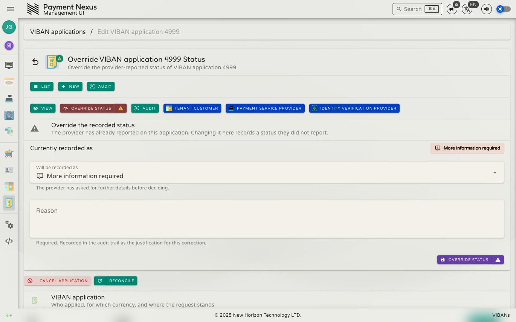Viewport: 516px width, 322px height.
Task: Click the Audit button next to New
Action: click(x=101, y=87)
